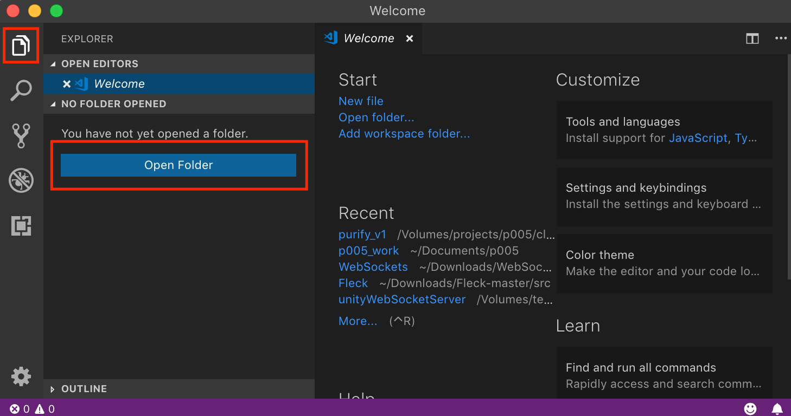Select Welcome in Open Editors list
This screenshot has width=791, height=416.
point(179,84)
